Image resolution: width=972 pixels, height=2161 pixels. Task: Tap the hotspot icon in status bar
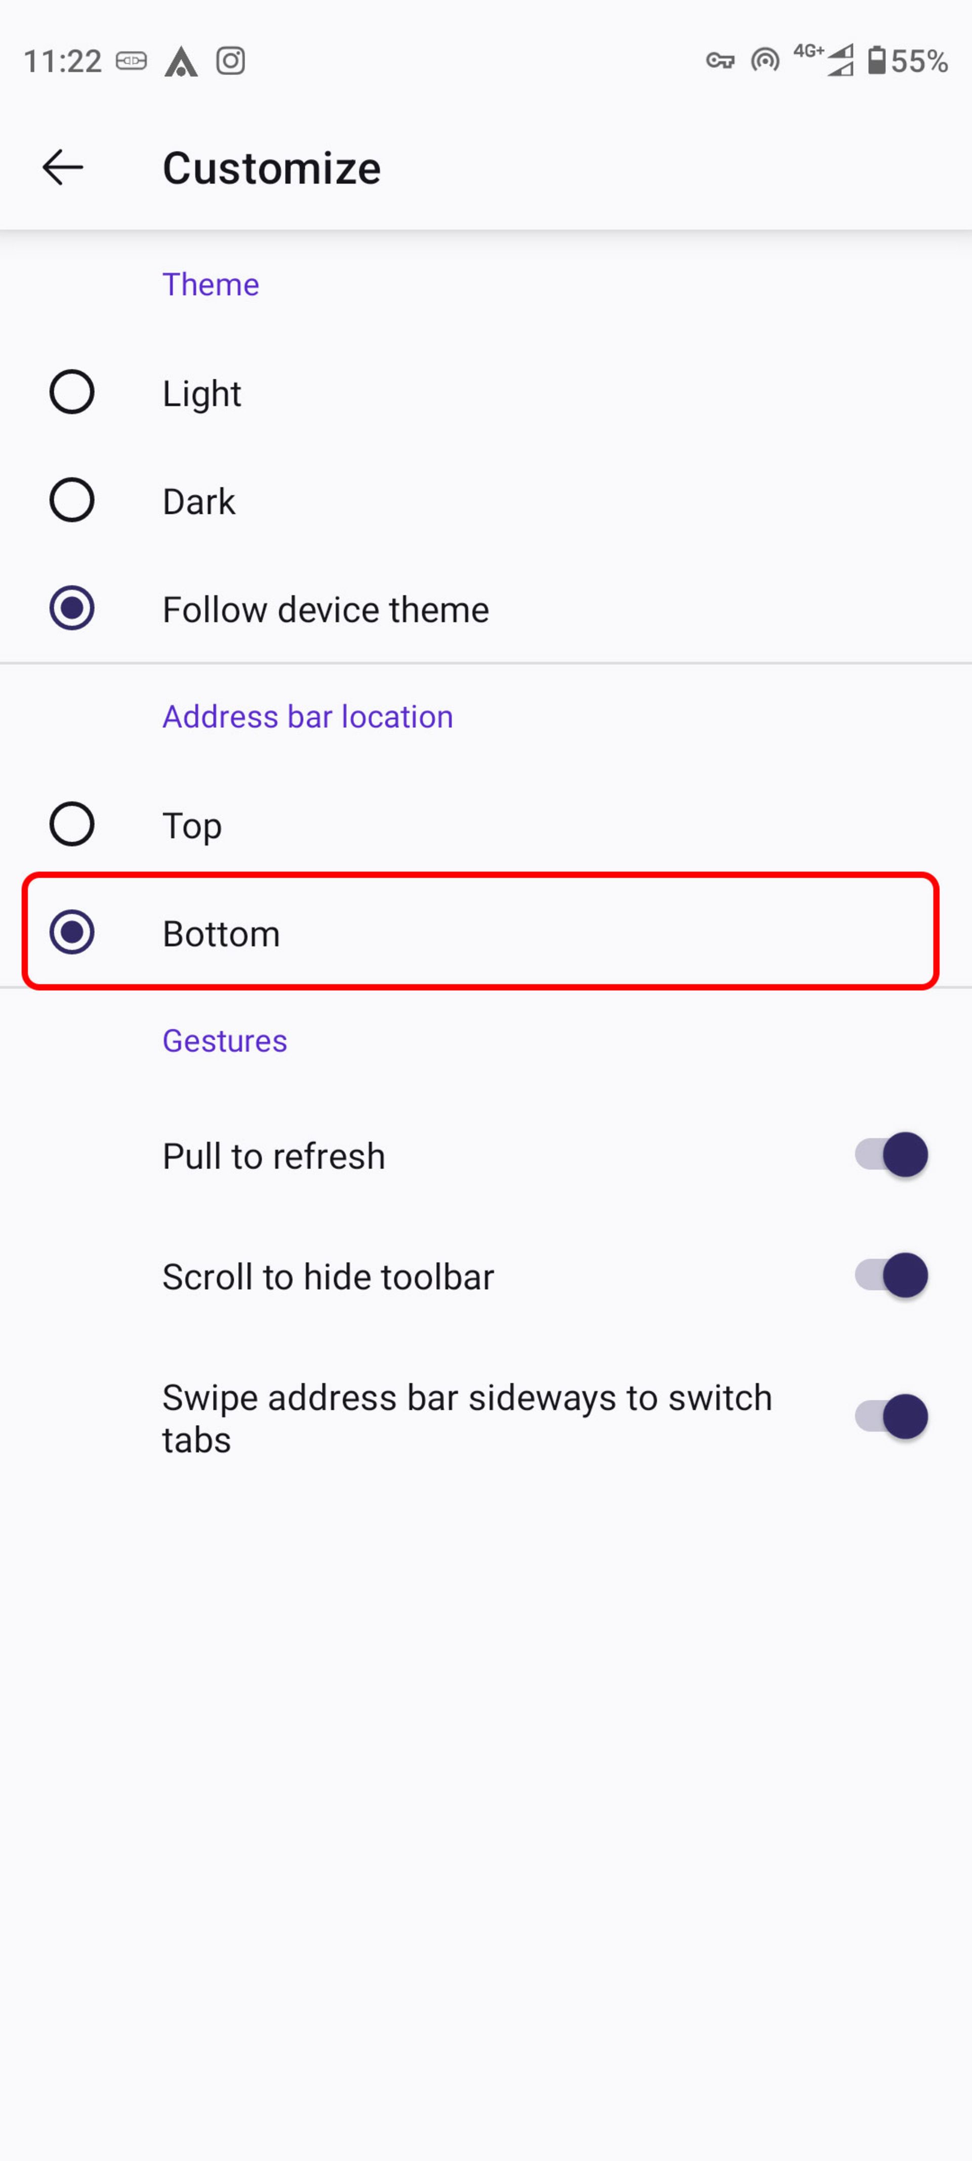765,60
